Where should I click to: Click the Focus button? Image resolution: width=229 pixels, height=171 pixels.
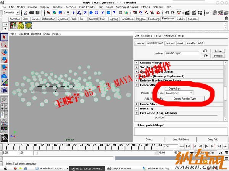tap(218, 51)
